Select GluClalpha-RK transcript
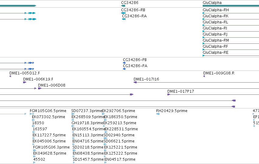259x164 pixels. pyautogui.click(x=215, y=16)
